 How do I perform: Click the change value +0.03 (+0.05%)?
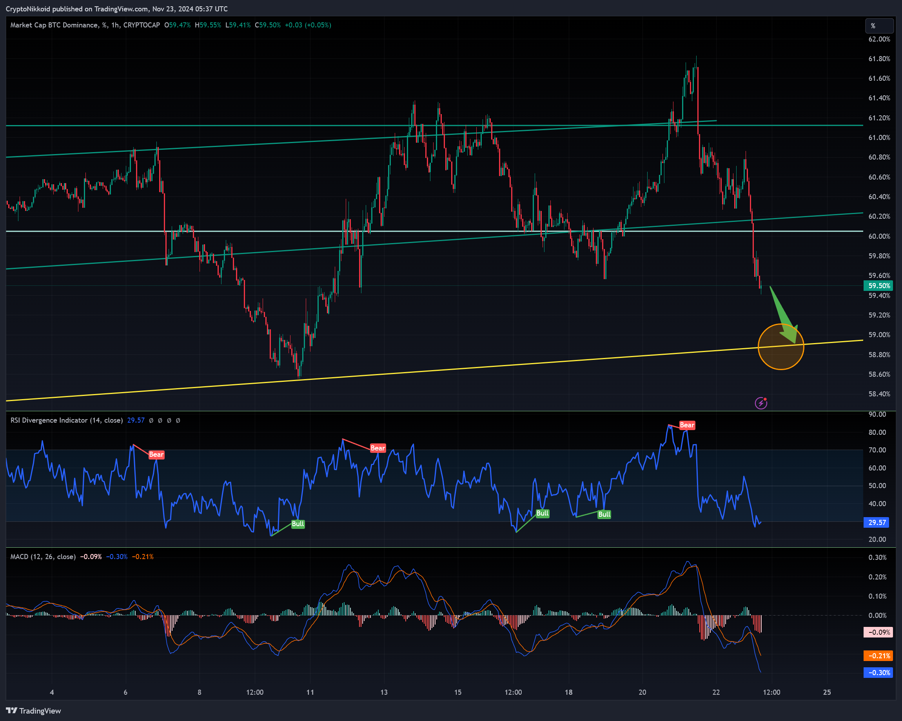[308, 25]
